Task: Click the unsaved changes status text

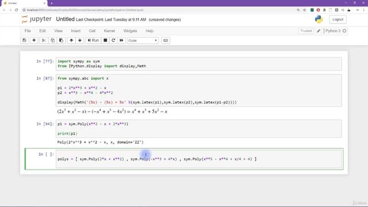Action: point(165,20)
